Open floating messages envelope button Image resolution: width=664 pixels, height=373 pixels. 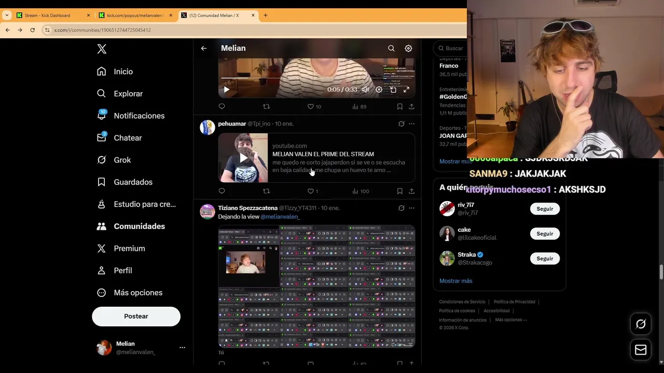pyautogui.click(x=641, y=350)
